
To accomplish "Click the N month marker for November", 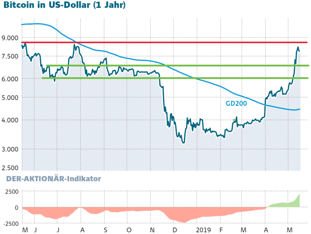I will (152, 230).
